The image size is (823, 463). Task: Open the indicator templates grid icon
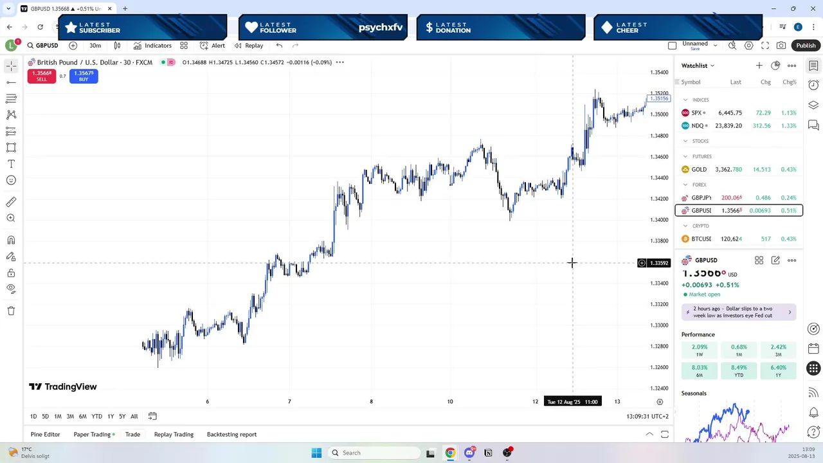(x=184, y=46)
